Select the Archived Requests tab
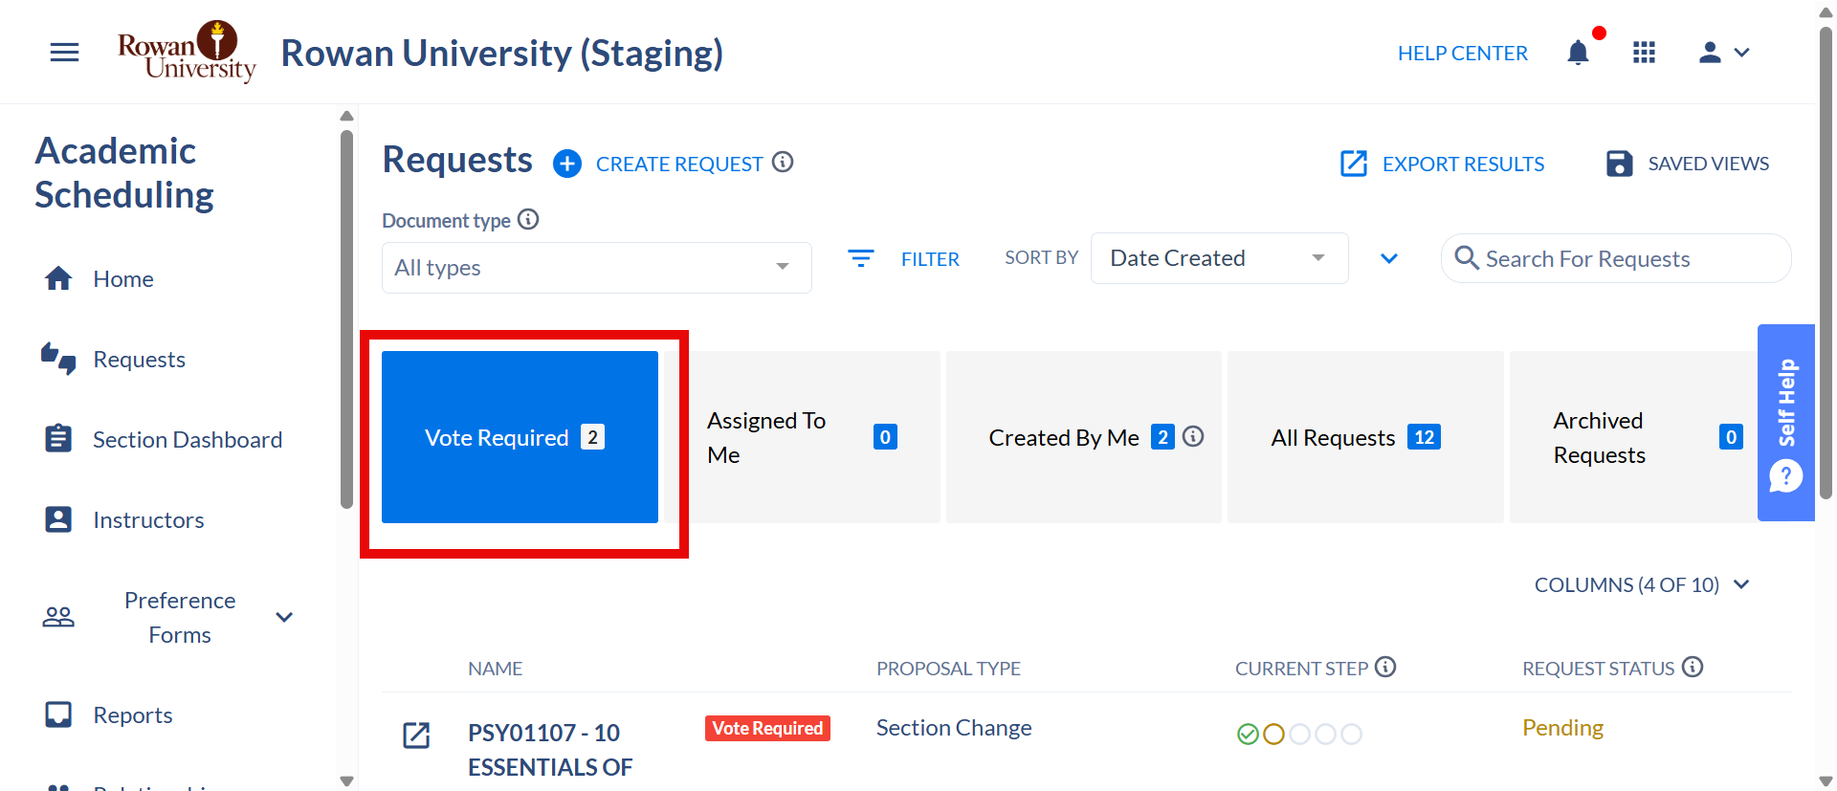This screenshot has height=791, width=1837. click(1633, 437)
